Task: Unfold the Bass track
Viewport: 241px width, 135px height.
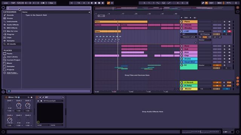Action: 182,46
